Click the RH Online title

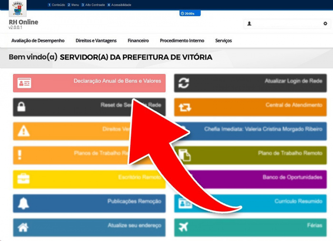tap(23, 22)
